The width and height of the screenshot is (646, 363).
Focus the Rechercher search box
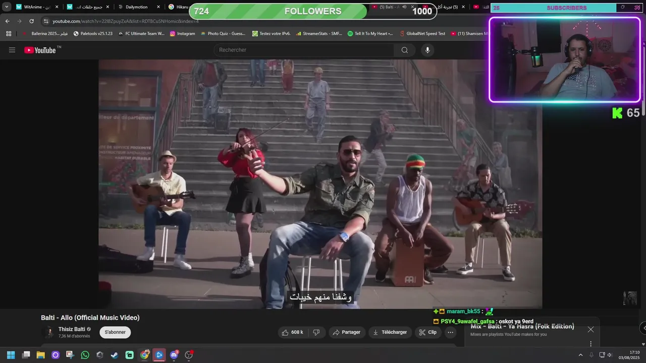304,50
